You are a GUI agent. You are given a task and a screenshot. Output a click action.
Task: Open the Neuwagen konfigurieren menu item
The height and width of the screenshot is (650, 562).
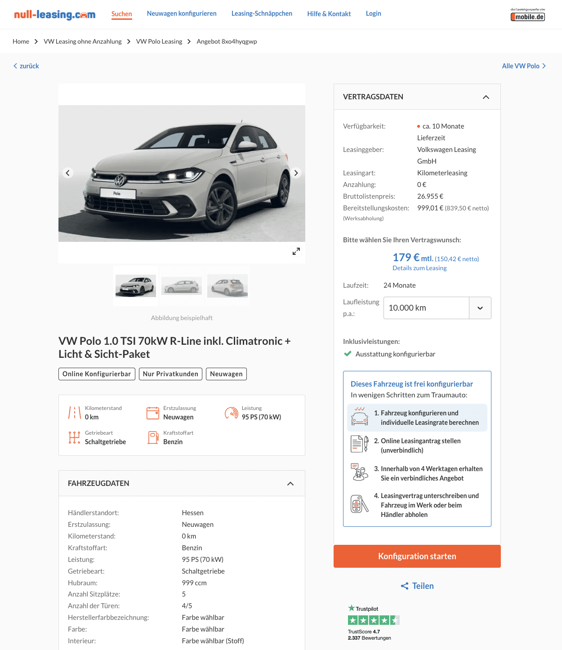tap(182, 13)
